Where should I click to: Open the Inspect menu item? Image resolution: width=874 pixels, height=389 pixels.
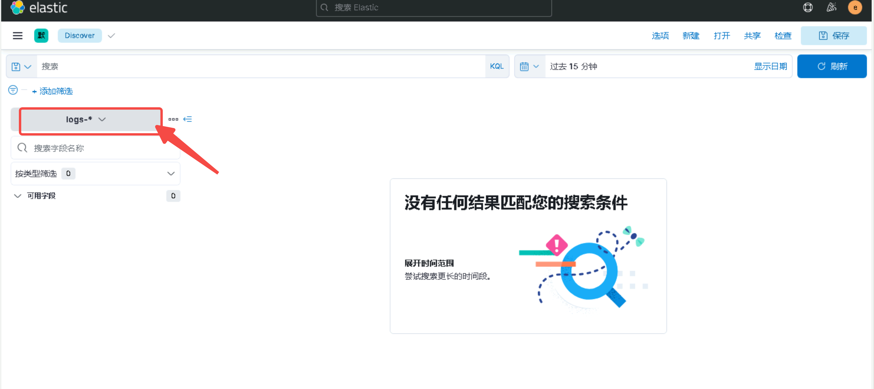tap(783, 36)
